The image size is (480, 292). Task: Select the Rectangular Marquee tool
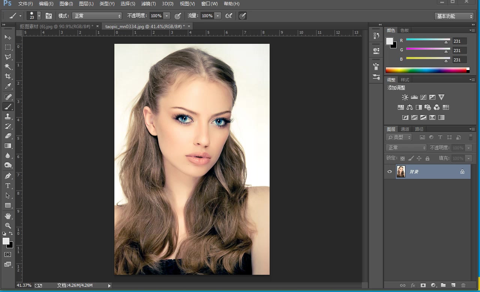tap(8, 47)
